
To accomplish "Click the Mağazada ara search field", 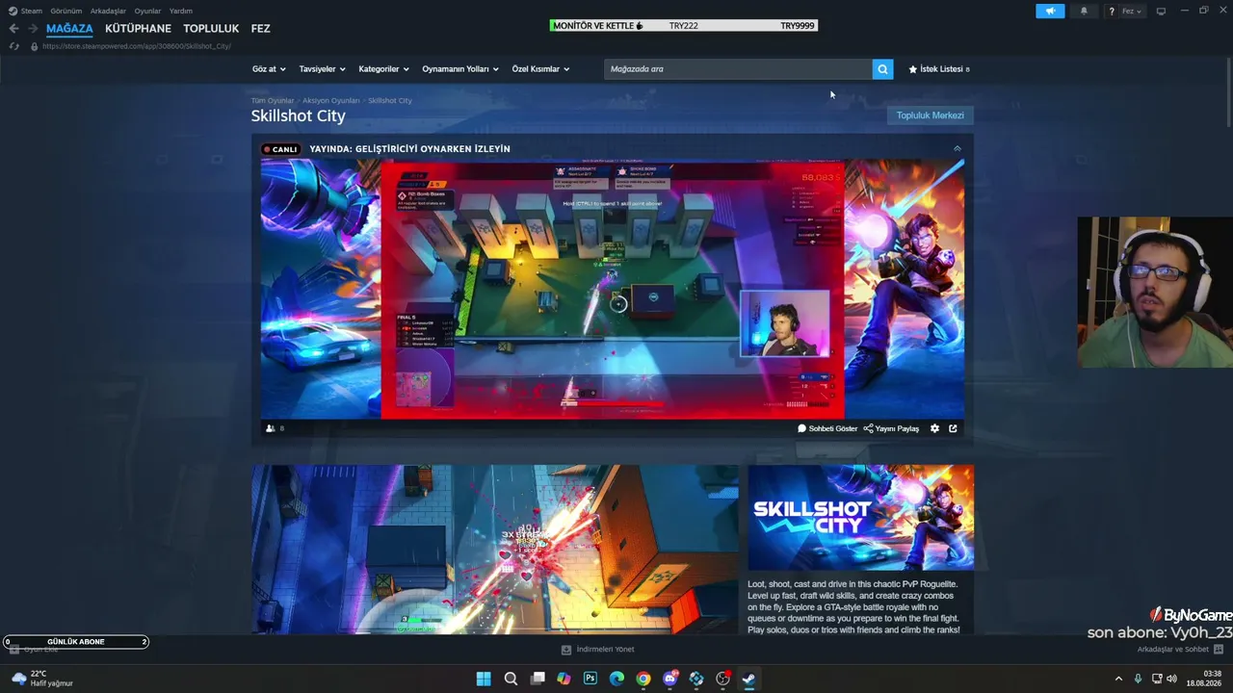I will [738, 69].
